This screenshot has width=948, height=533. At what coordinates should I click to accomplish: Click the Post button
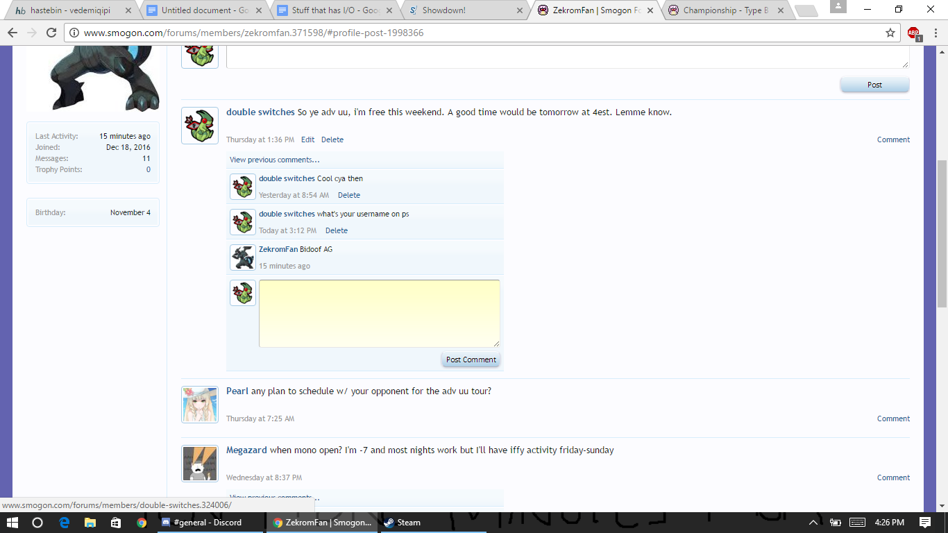[x=874, y=85]
